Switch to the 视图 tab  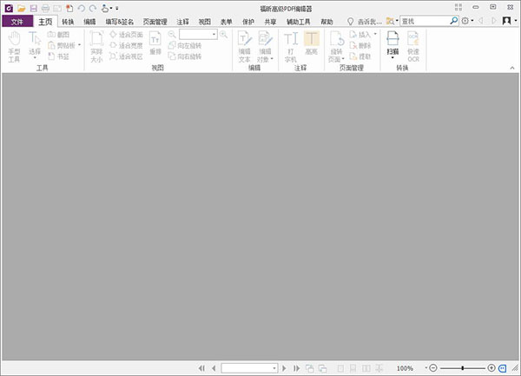point(205,22)
